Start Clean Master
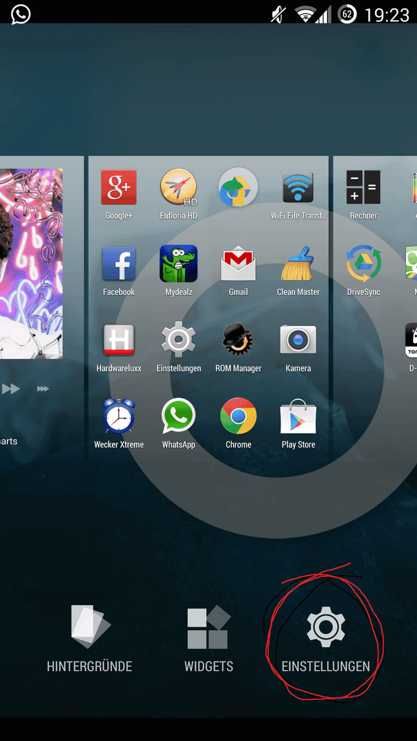 click(x=298, y=271)
